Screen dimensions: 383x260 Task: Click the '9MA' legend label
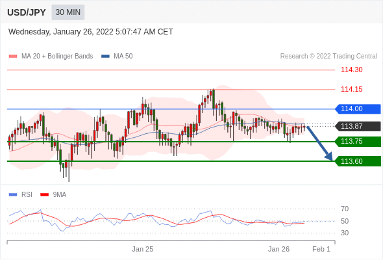tap(60, 195)
